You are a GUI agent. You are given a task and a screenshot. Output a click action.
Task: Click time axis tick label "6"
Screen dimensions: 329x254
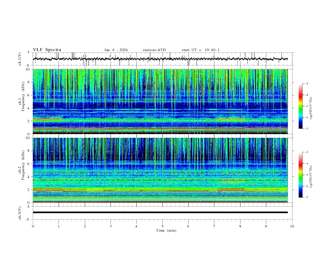[x=188, y=226]
